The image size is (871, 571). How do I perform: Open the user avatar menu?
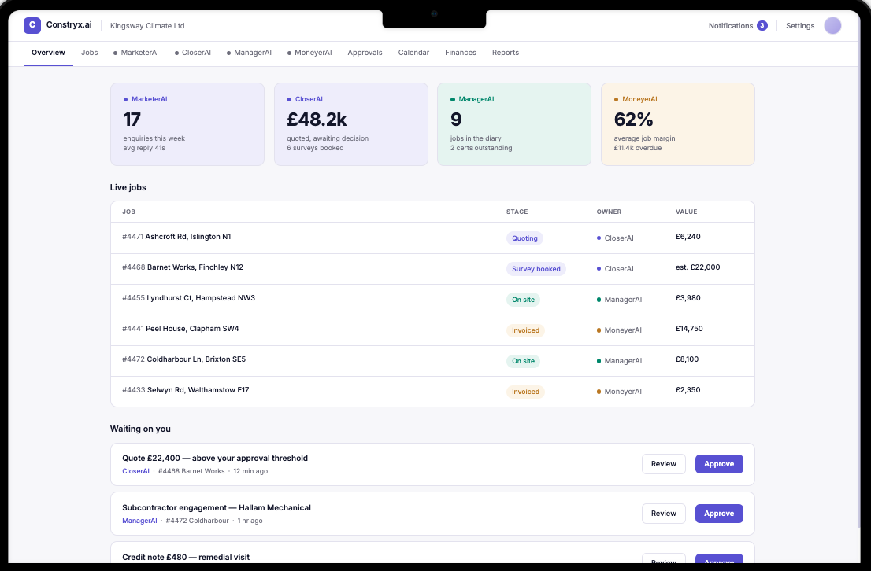tap(832, 25)
